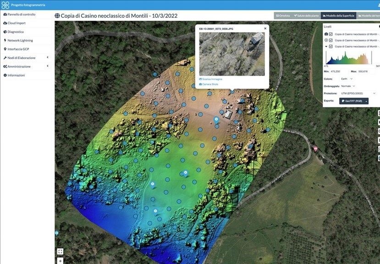The width and height of the screenshot is (380, 264).
Task: Switch to Salute delle piante tab
Action: pyautogui.click(x=307, y=16)
